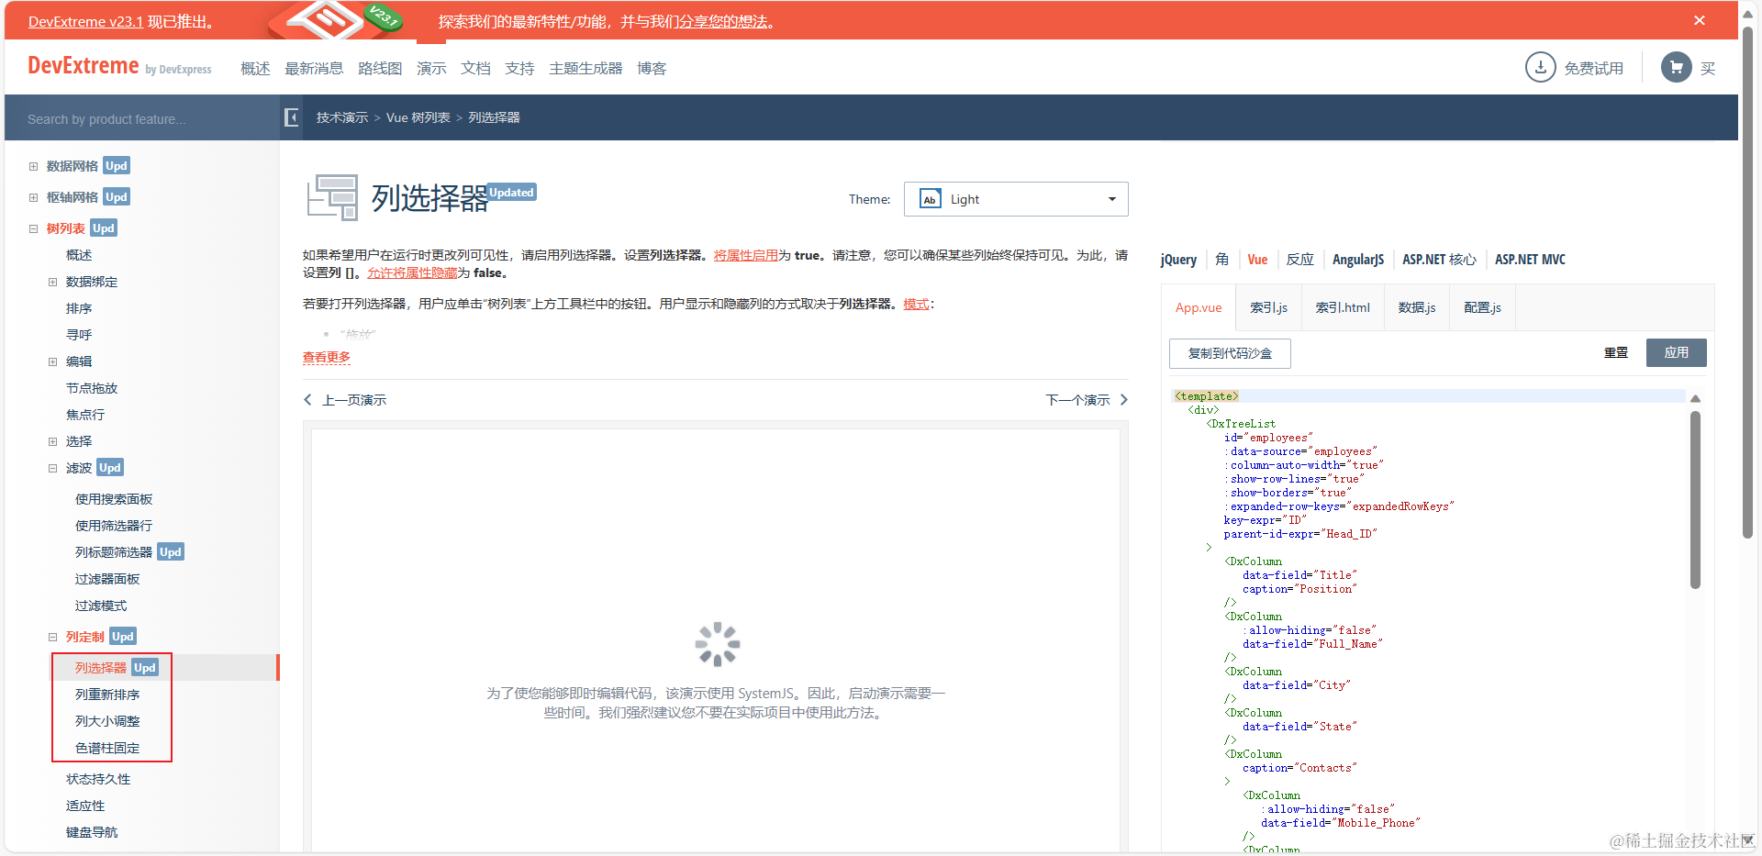Expand the 选择 node
This screenshot has width=1762, height=856.
(x=52, y=441)
